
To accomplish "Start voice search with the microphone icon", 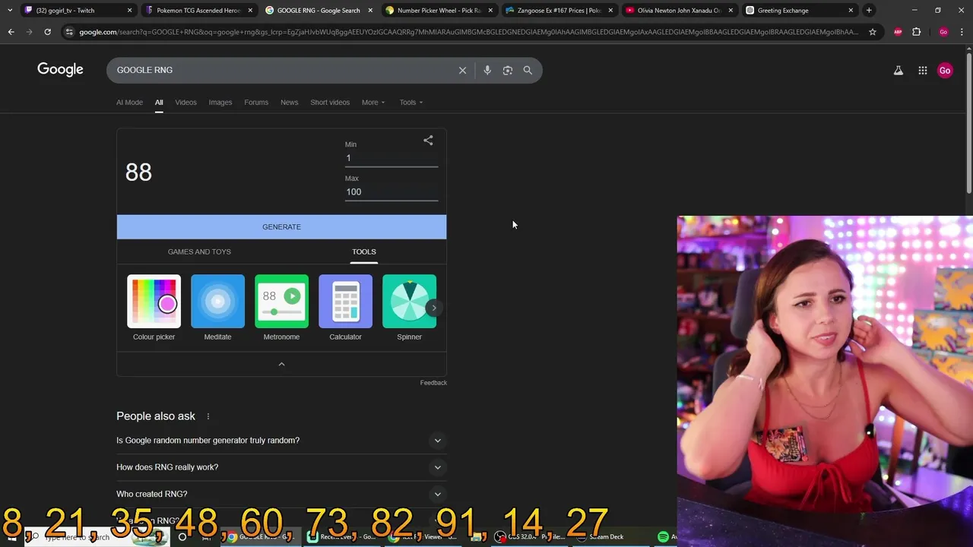I will point(487,70).
